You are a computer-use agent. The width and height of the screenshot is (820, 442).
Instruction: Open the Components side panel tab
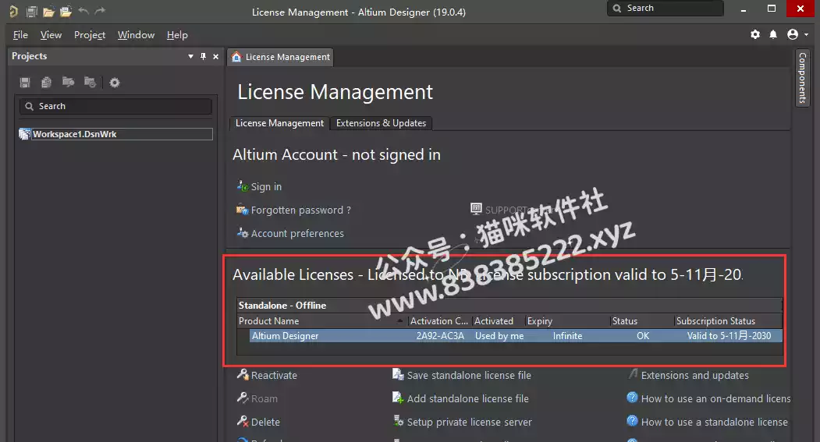[x=802, y=77]
